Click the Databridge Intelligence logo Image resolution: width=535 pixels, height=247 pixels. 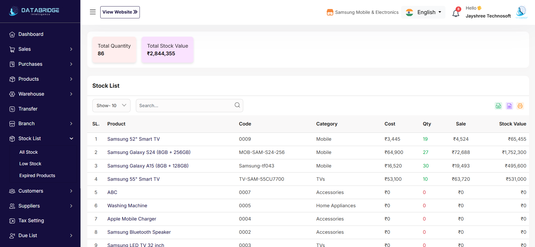[34, 11]
